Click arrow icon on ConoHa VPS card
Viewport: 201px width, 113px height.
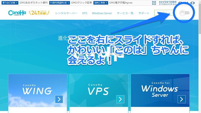tap(120, 99)
